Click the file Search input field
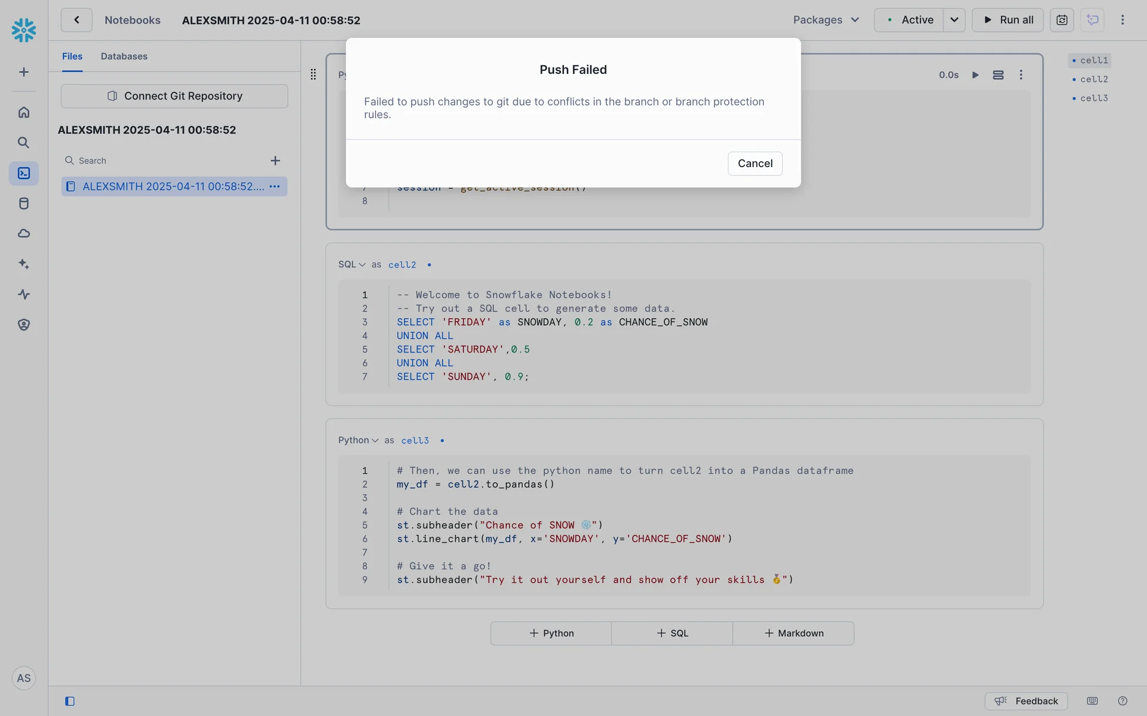 [167, 161]
